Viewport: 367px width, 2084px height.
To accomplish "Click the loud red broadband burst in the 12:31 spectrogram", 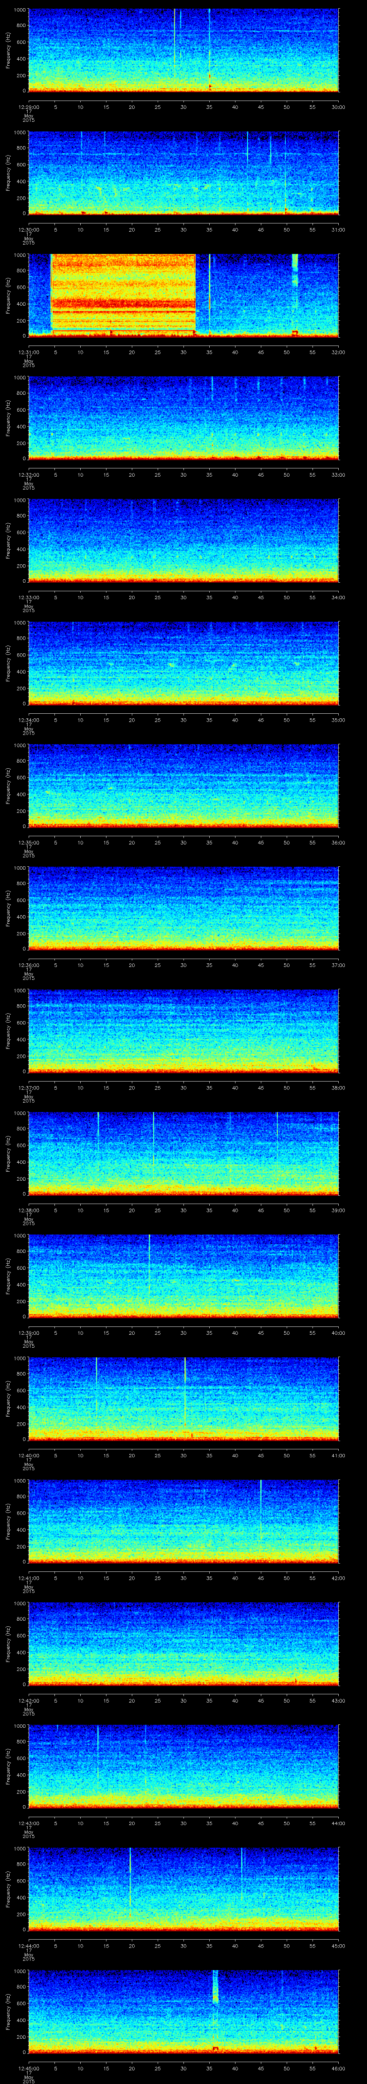I will point(123,293).
